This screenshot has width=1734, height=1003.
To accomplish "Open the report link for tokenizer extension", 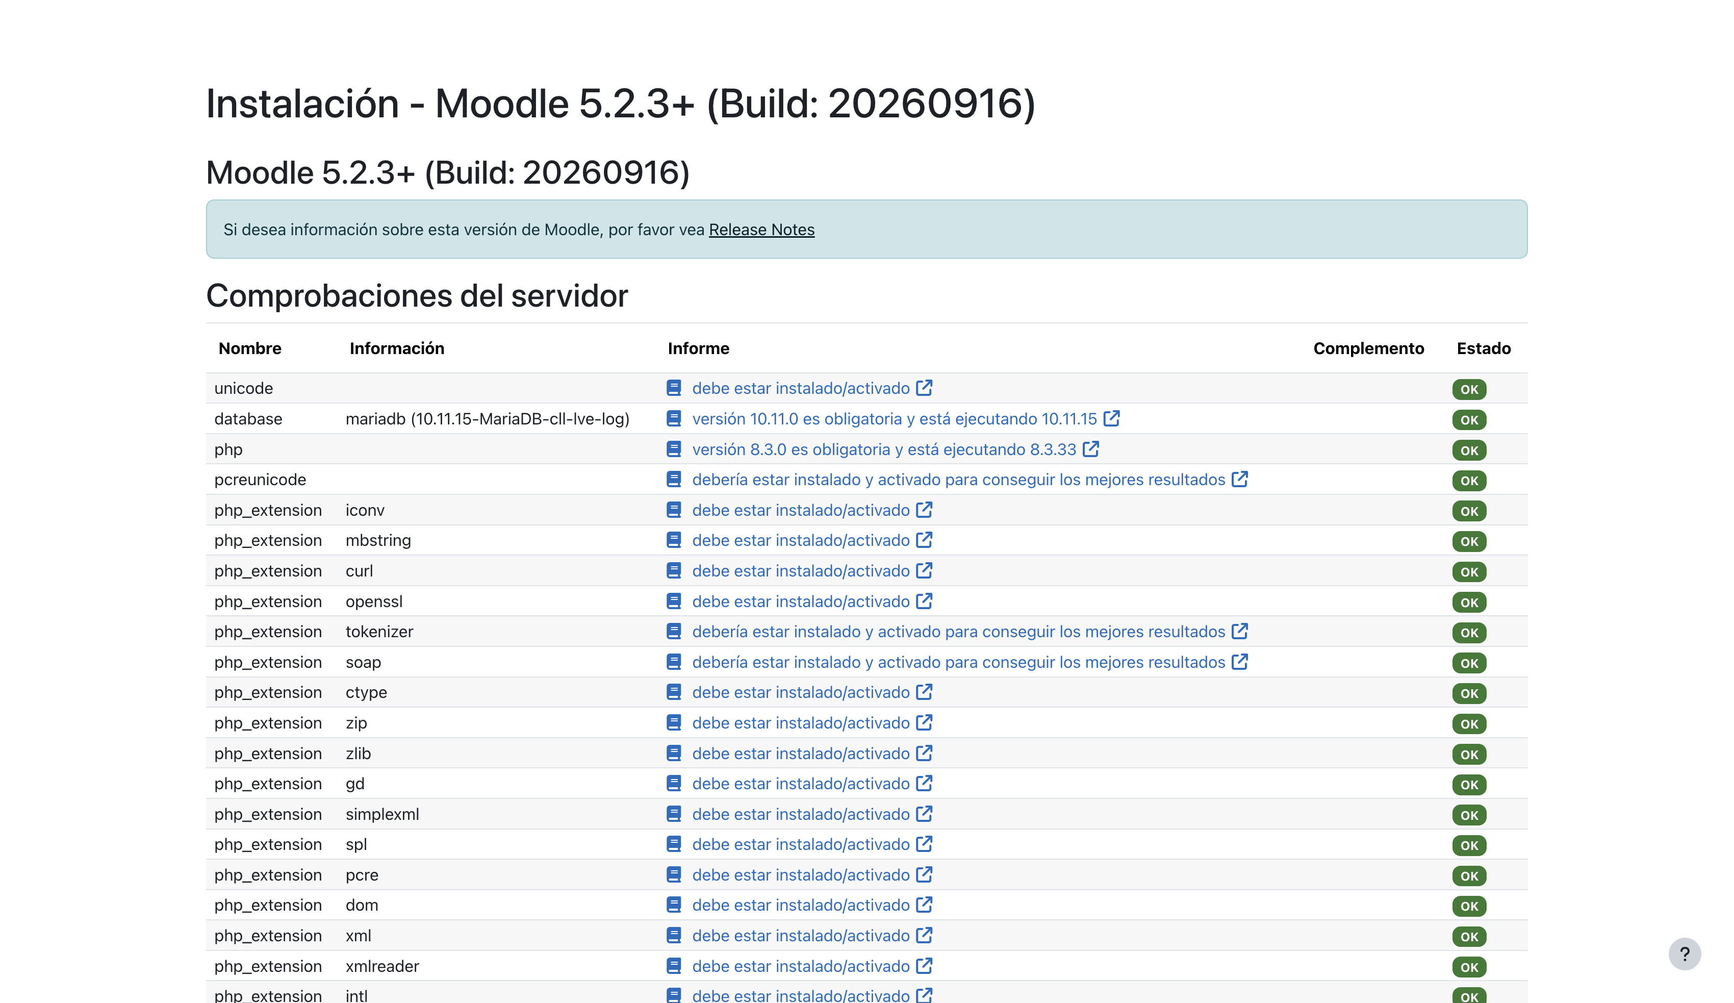I will tap(958, 631).
